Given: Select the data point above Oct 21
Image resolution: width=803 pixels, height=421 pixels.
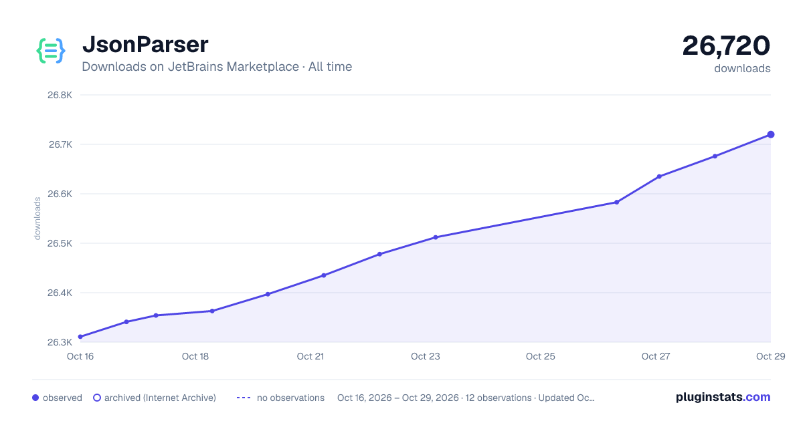Looking at the screenshot, I should (x=324, y=275).
